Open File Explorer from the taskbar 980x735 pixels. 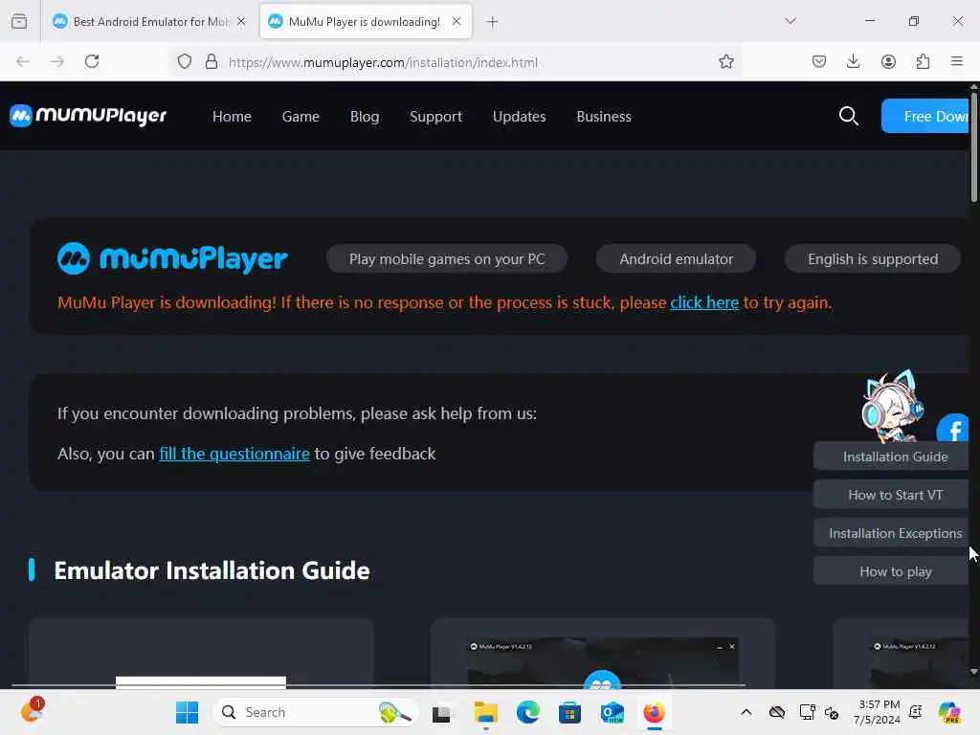[x=485, y=712]
